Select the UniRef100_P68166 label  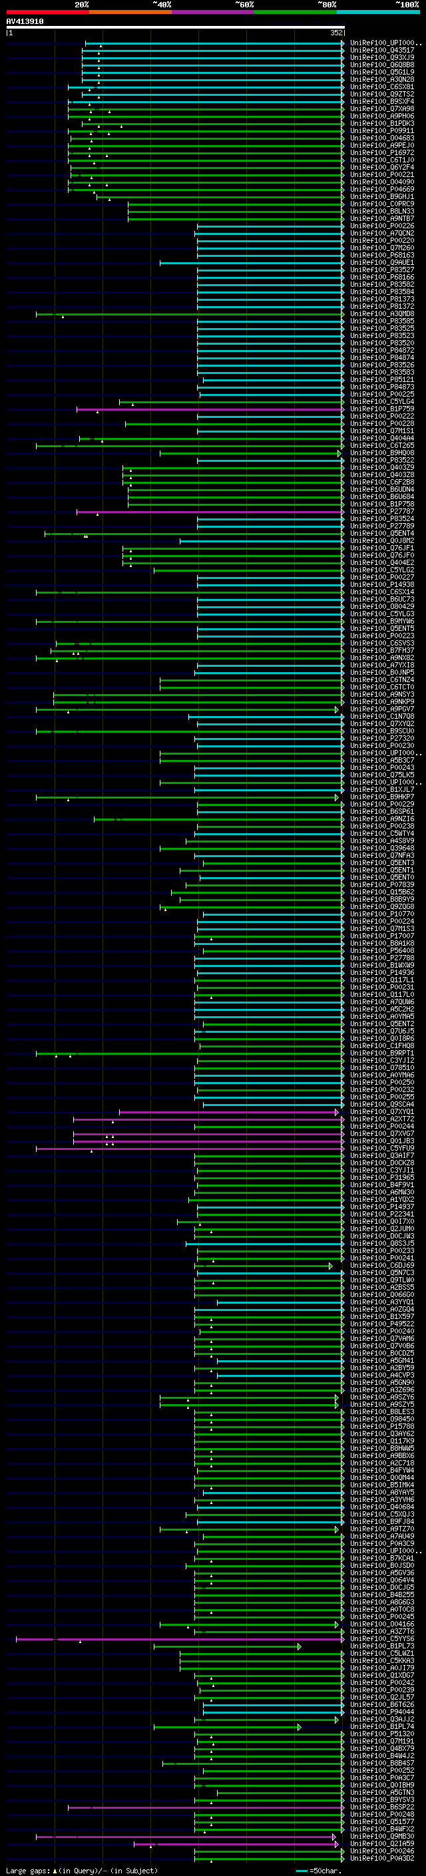[x=381, y=277]
